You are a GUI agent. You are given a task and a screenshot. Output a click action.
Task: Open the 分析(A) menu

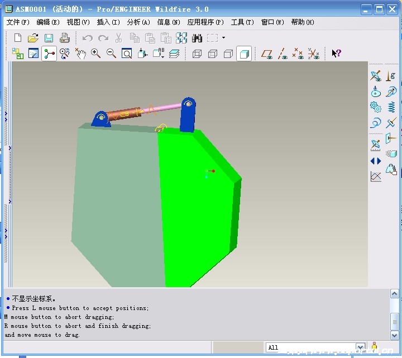tap(138, 22)
